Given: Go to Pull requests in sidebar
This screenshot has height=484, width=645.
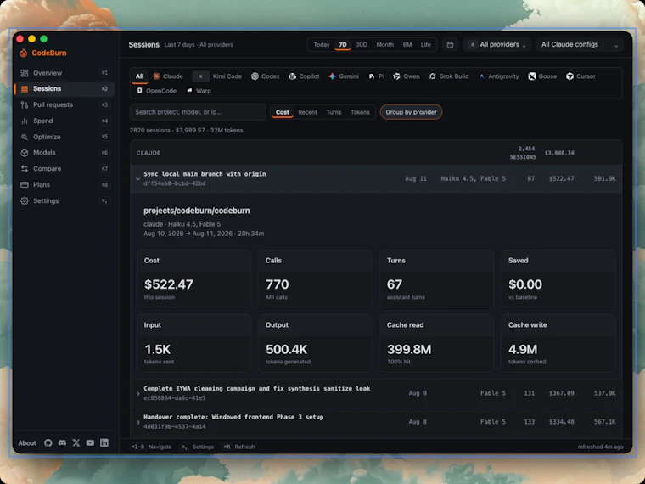Looking at the screenshot, I should 64,105.
